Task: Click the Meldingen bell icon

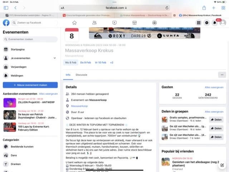Action: pyautogui.click(x=6, y=76)
